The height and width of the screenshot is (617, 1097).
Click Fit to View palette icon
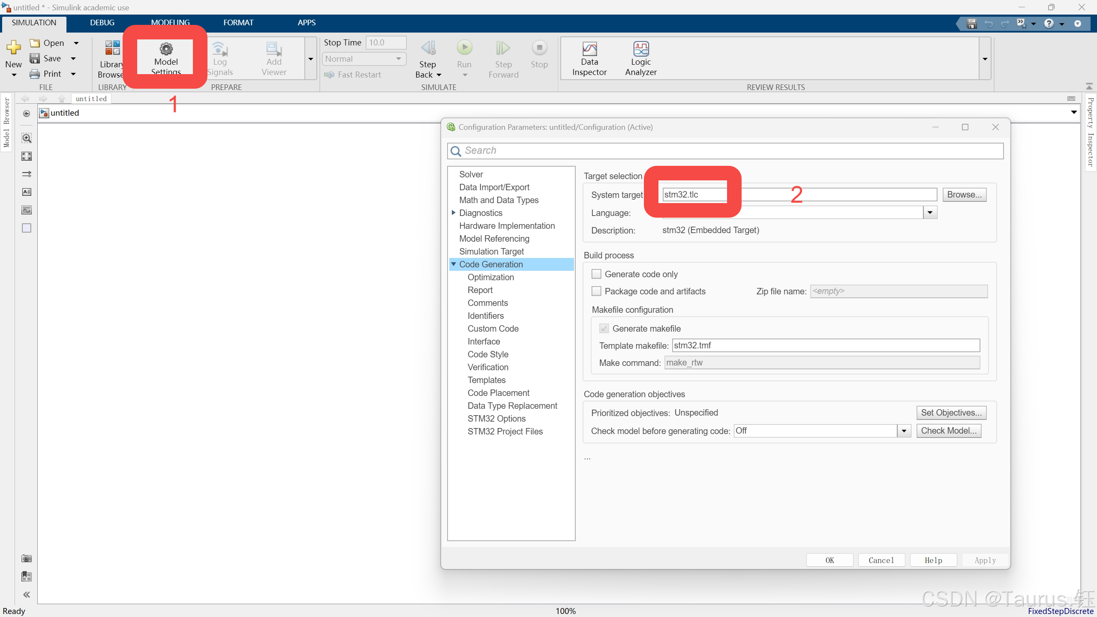(x=27, y=156)
